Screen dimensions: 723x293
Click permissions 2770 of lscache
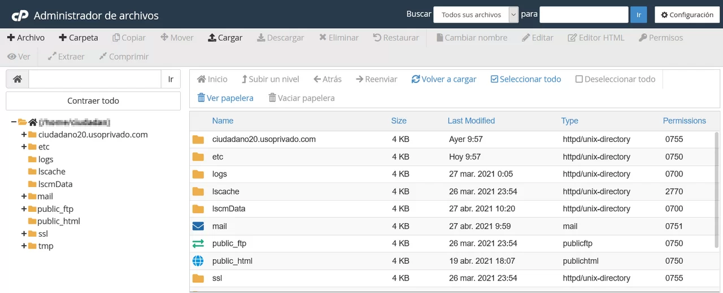(674, 192)
